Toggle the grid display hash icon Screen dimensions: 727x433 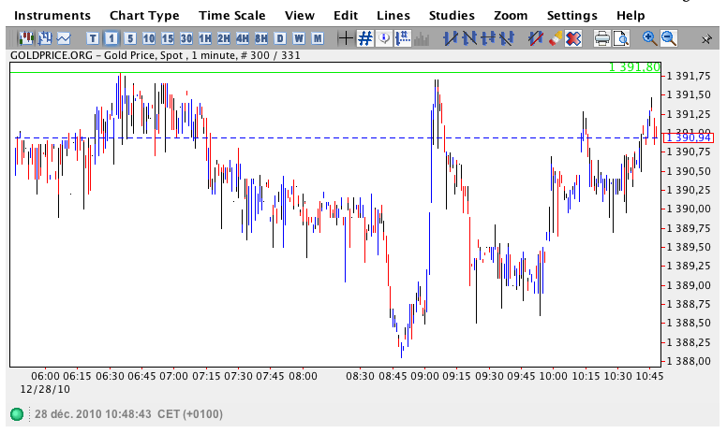point(365,38)
